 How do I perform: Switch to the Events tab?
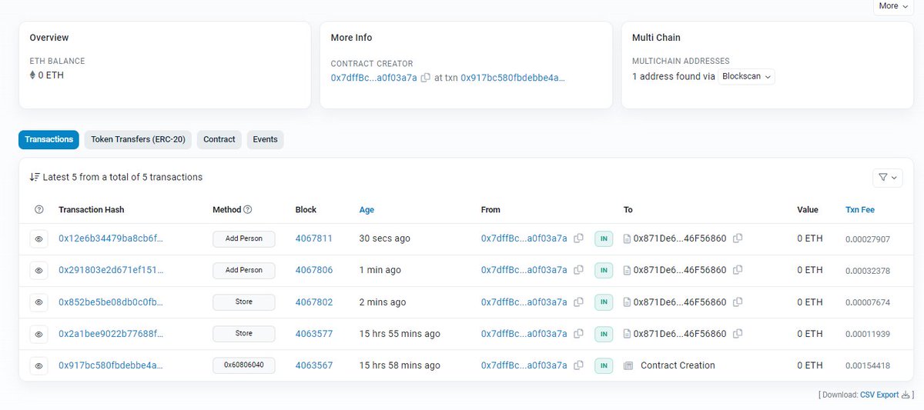pyautogui.click(x=266, y=139)
